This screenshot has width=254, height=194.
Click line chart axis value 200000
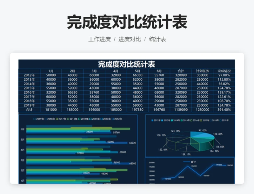(152, 162)
